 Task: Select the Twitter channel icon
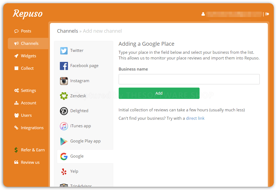point(64,51)
